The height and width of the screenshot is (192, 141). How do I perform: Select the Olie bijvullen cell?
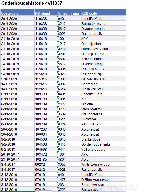(x=103, y=44)
